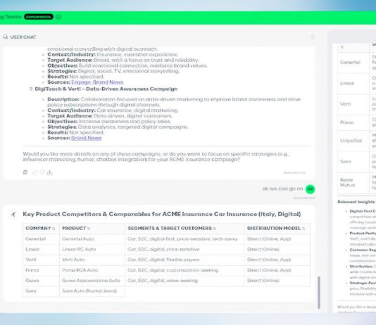The width and height of the screenshot is (376, 325).
Task: Click the chat panel vertical scrollbar
Action: point(319,293)
